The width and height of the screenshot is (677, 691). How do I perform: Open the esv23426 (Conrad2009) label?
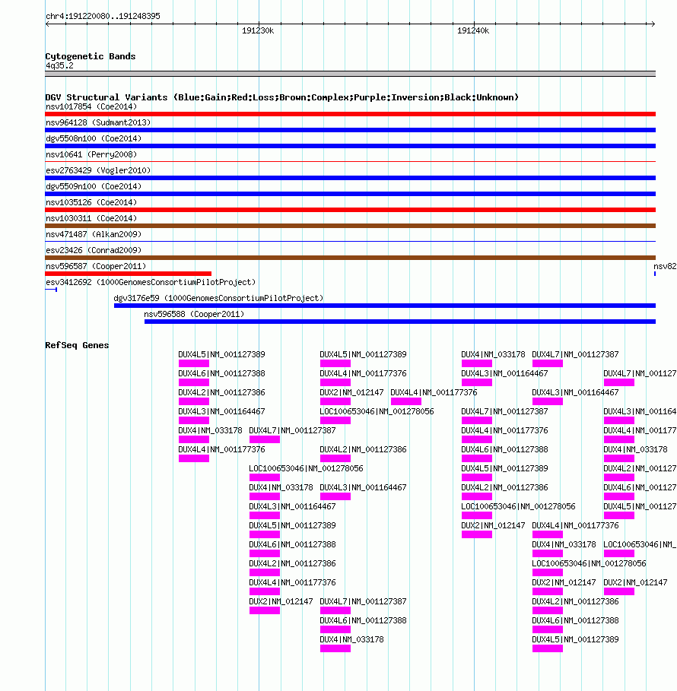94,250
